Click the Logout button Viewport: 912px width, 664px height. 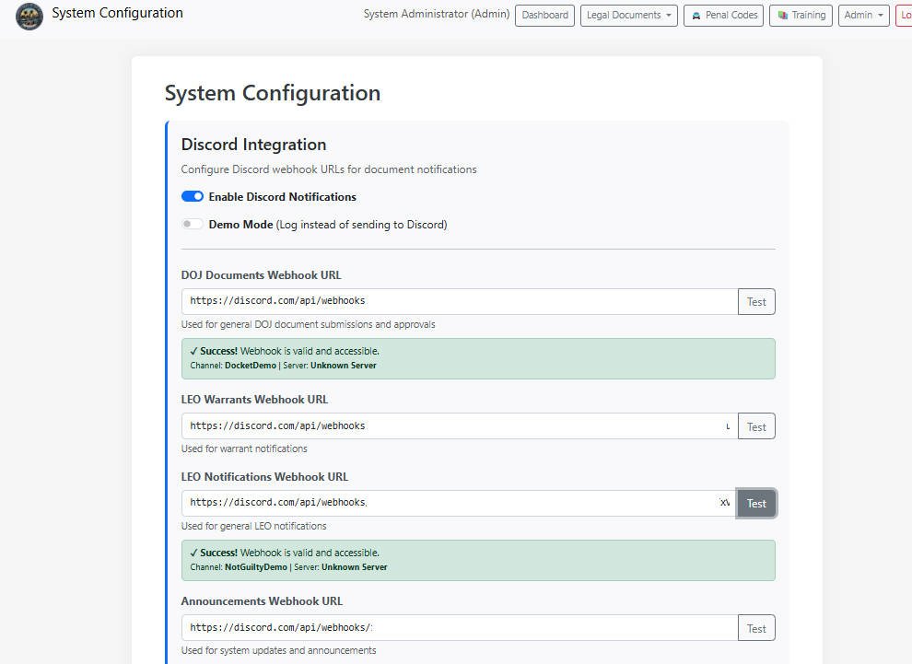click(906, 15)
